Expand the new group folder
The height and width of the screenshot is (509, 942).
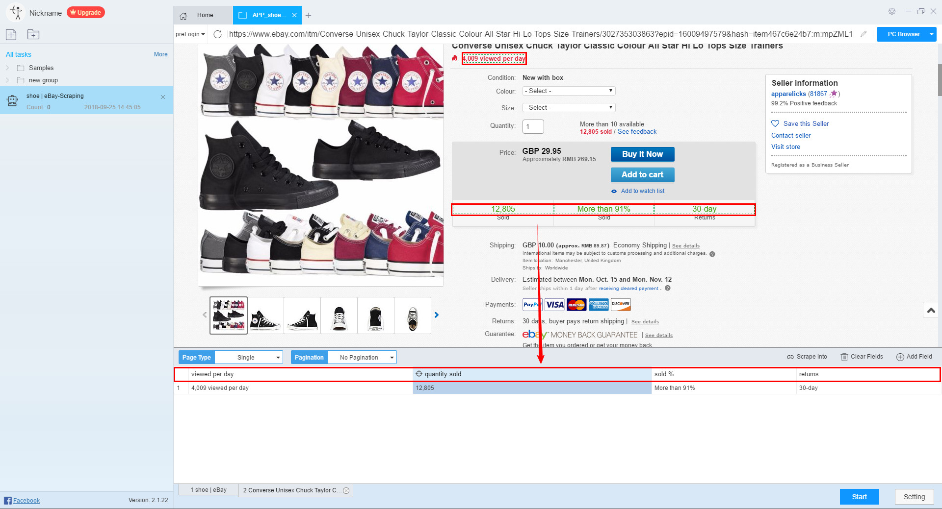(x=7, y=80)
